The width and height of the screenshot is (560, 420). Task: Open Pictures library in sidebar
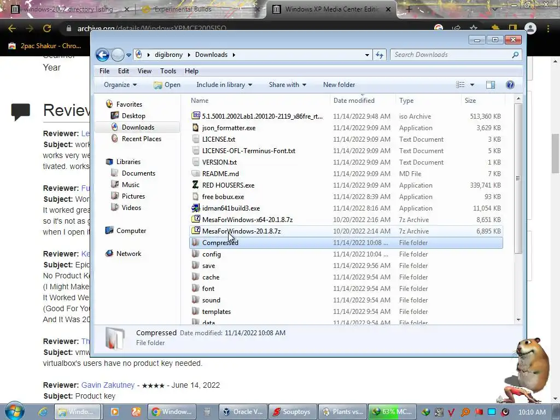[133, 196]
